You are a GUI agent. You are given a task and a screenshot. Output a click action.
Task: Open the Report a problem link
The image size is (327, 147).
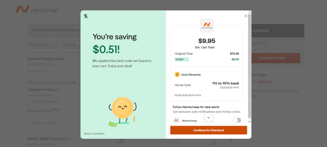coord(94,134)
